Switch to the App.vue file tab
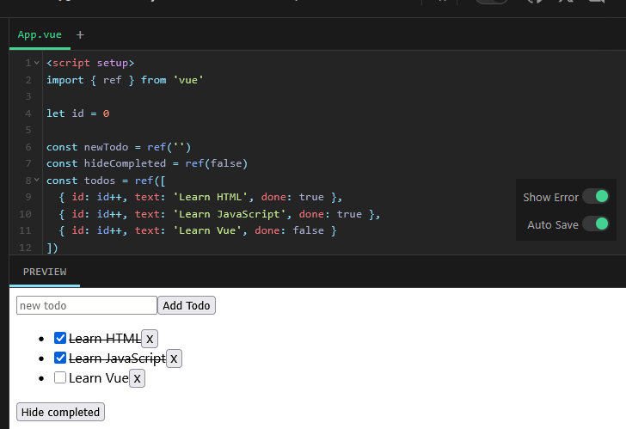Image resolution: width=626 pixels, height=429 pixels. pyautogui.click(x=40, y=35)
